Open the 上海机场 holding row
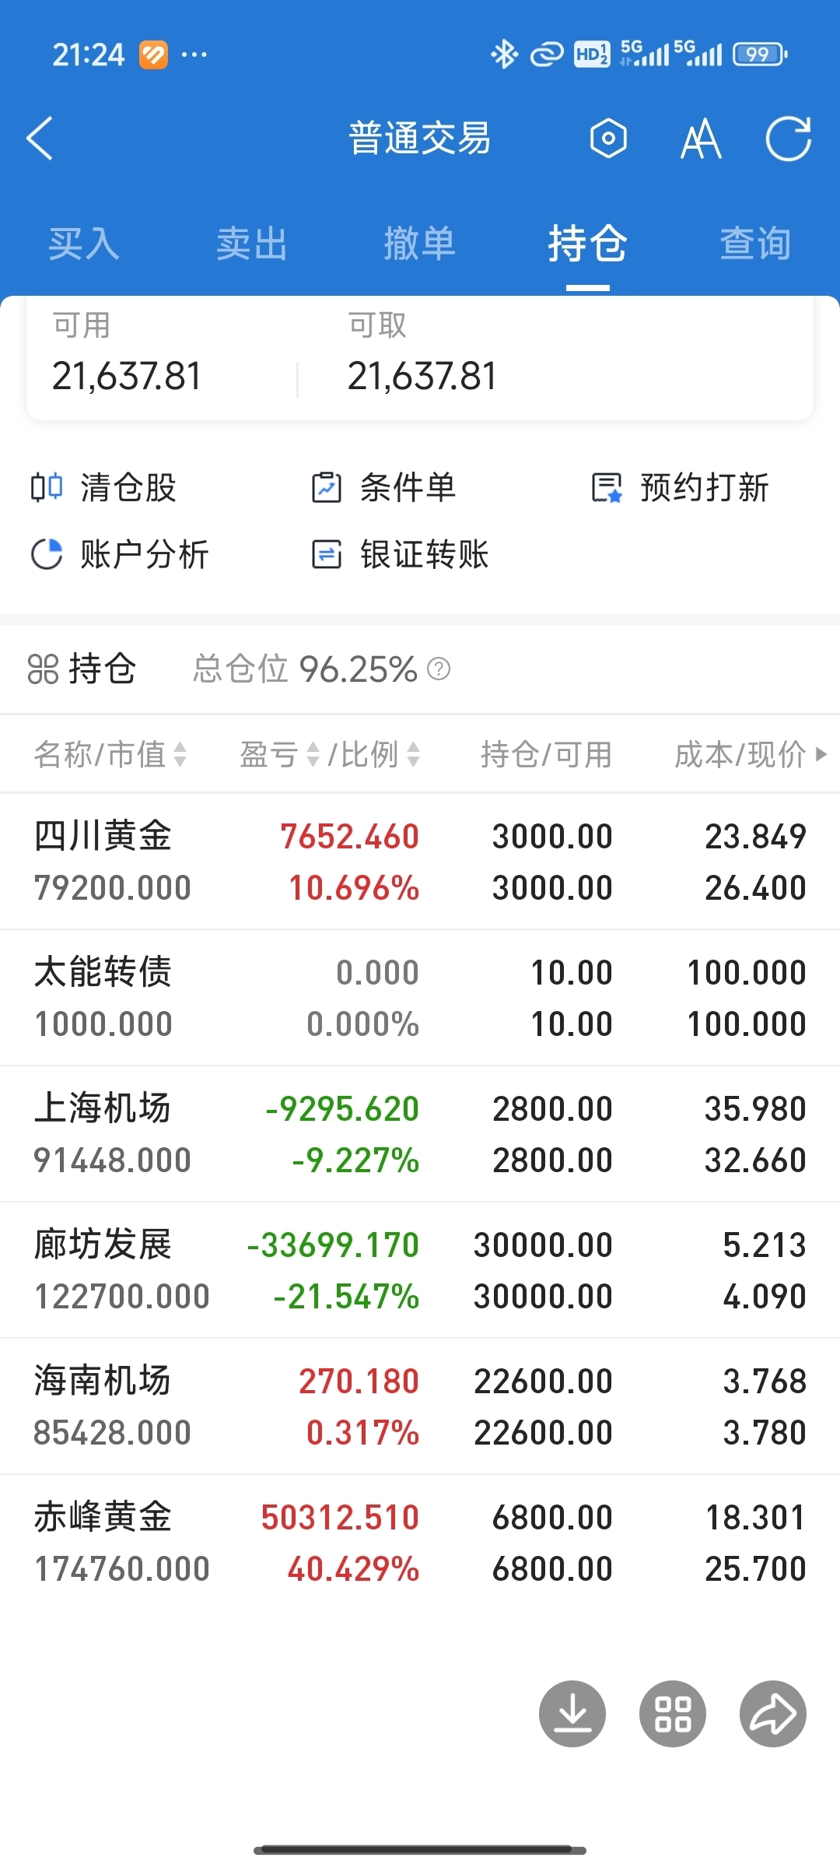The width and height of the screenshot is (840, 1868). pos(420,1134)
